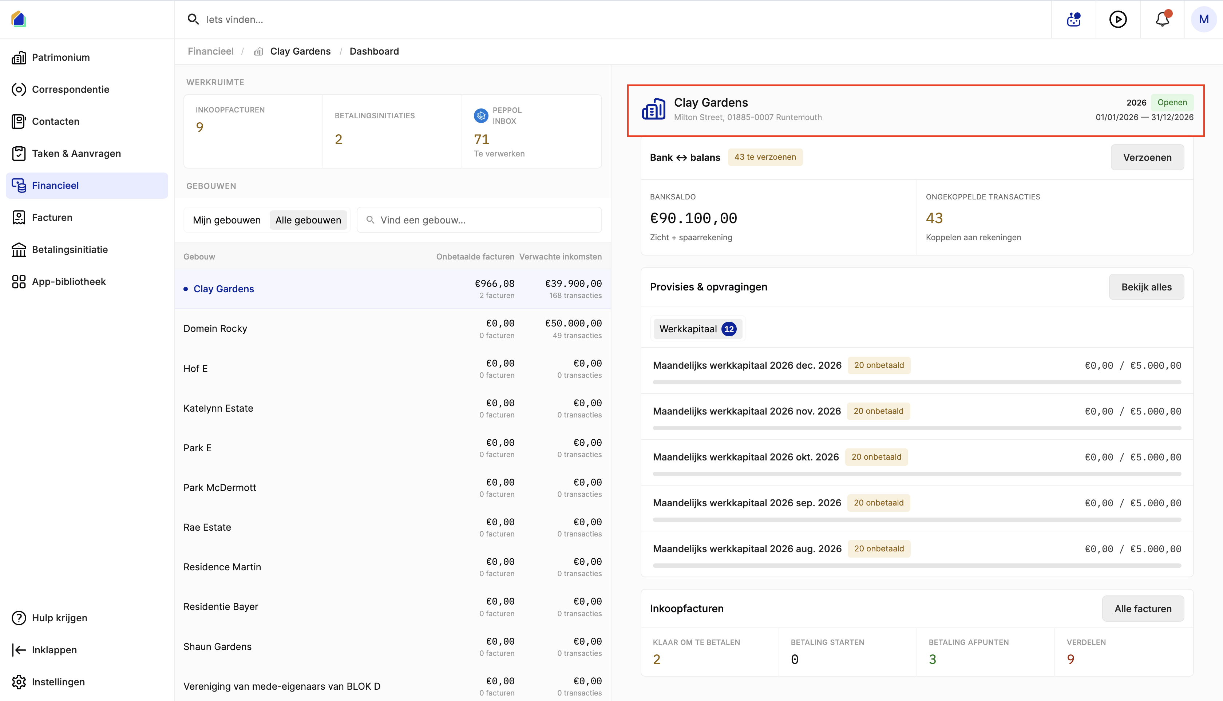Open the Facturen section
Image resolution: width=1223 pixels, height=701 pixels.
pyautogui.click(x=87, y=218)
